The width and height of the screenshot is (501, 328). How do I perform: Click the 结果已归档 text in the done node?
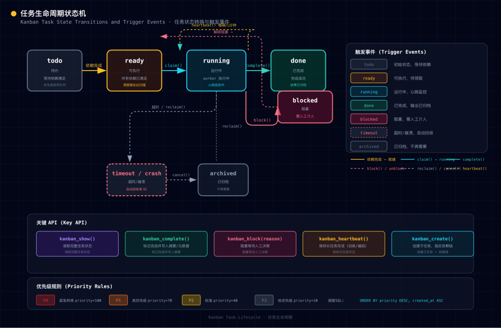[x=298, y=85]
